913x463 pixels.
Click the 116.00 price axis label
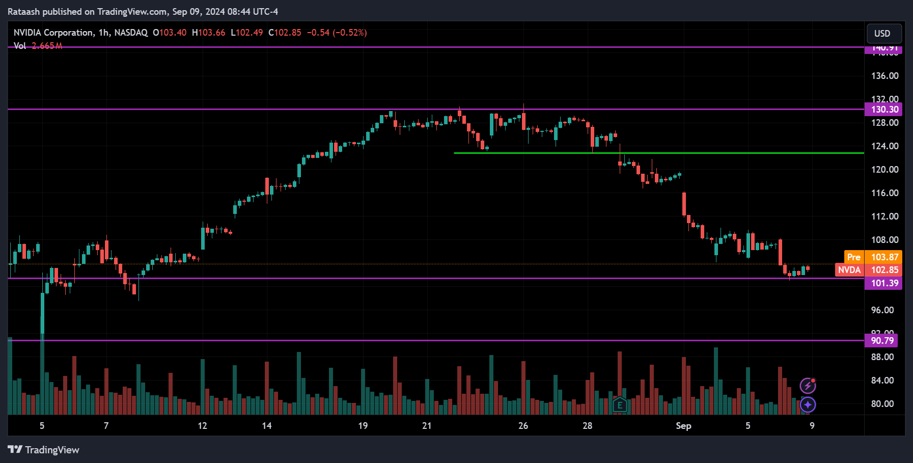(884, 193)
